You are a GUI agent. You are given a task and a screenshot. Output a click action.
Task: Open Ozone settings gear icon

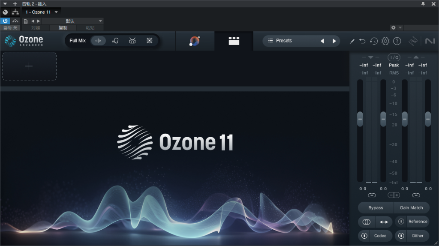(385, 41)
